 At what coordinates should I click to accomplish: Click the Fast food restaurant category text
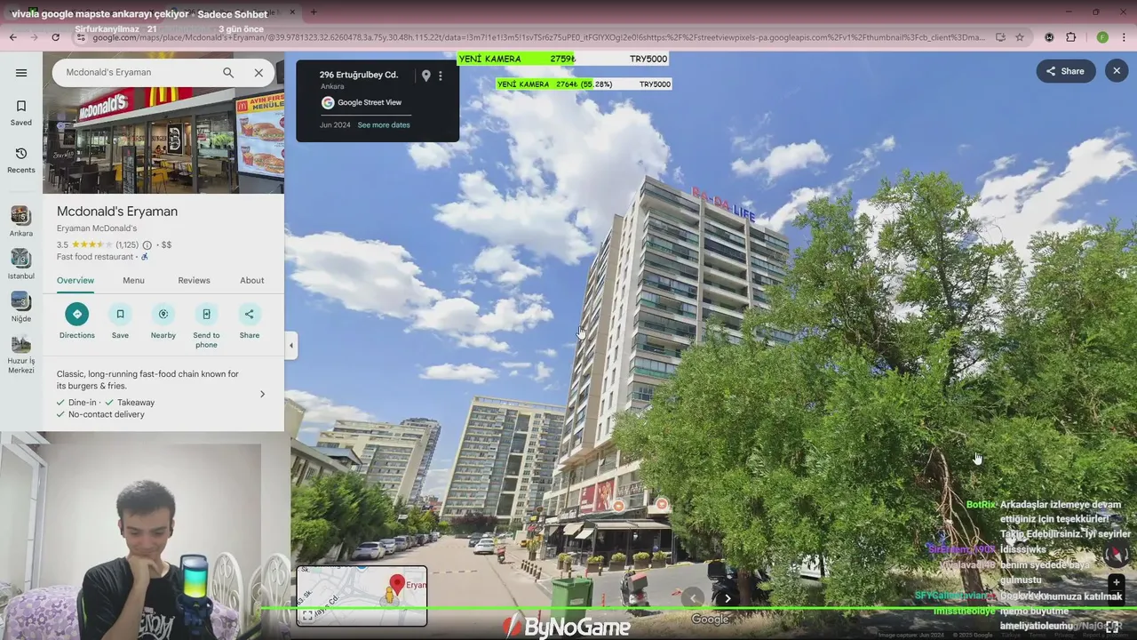click(x=95, y=257)
